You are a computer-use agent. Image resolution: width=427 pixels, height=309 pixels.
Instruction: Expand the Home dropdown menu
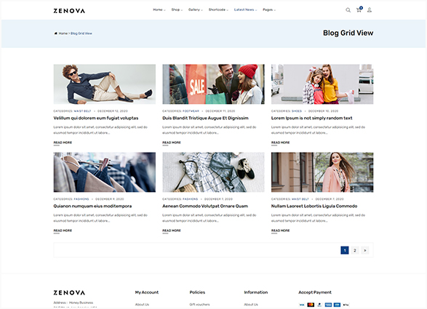pyautogui.click(x=159, y=9)
